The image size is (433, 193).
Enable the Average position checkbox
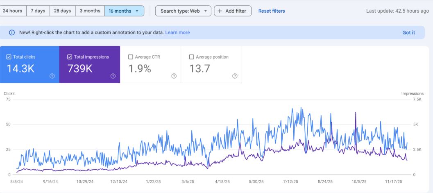click(191, 57)
